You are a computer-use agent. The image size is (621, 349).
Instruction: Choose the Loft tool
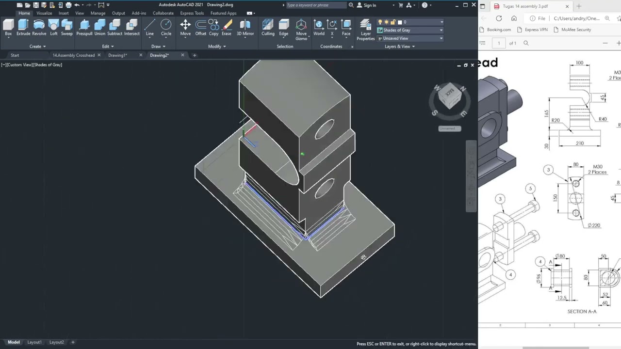click(x=53, y=27)
